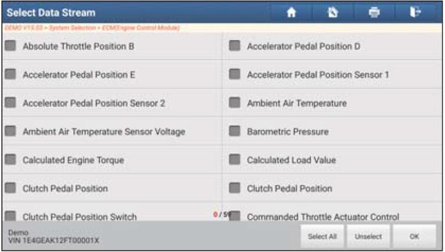The image size is (445, 252).
Task: Check Absolute Throttle Position B
Action: [10, 46]
